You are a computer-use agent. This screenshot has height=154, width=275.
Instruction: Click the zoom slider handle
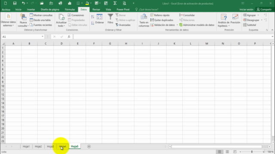pyautogui.click(x=252, y=152)
